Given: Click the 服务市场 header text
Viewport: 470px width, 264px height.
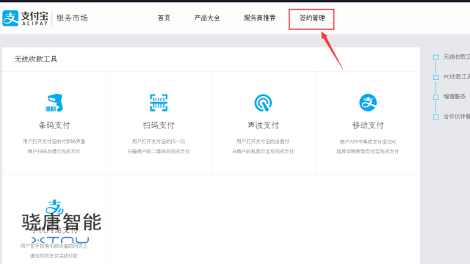Looking at the screenshot, I should [72, 18].
